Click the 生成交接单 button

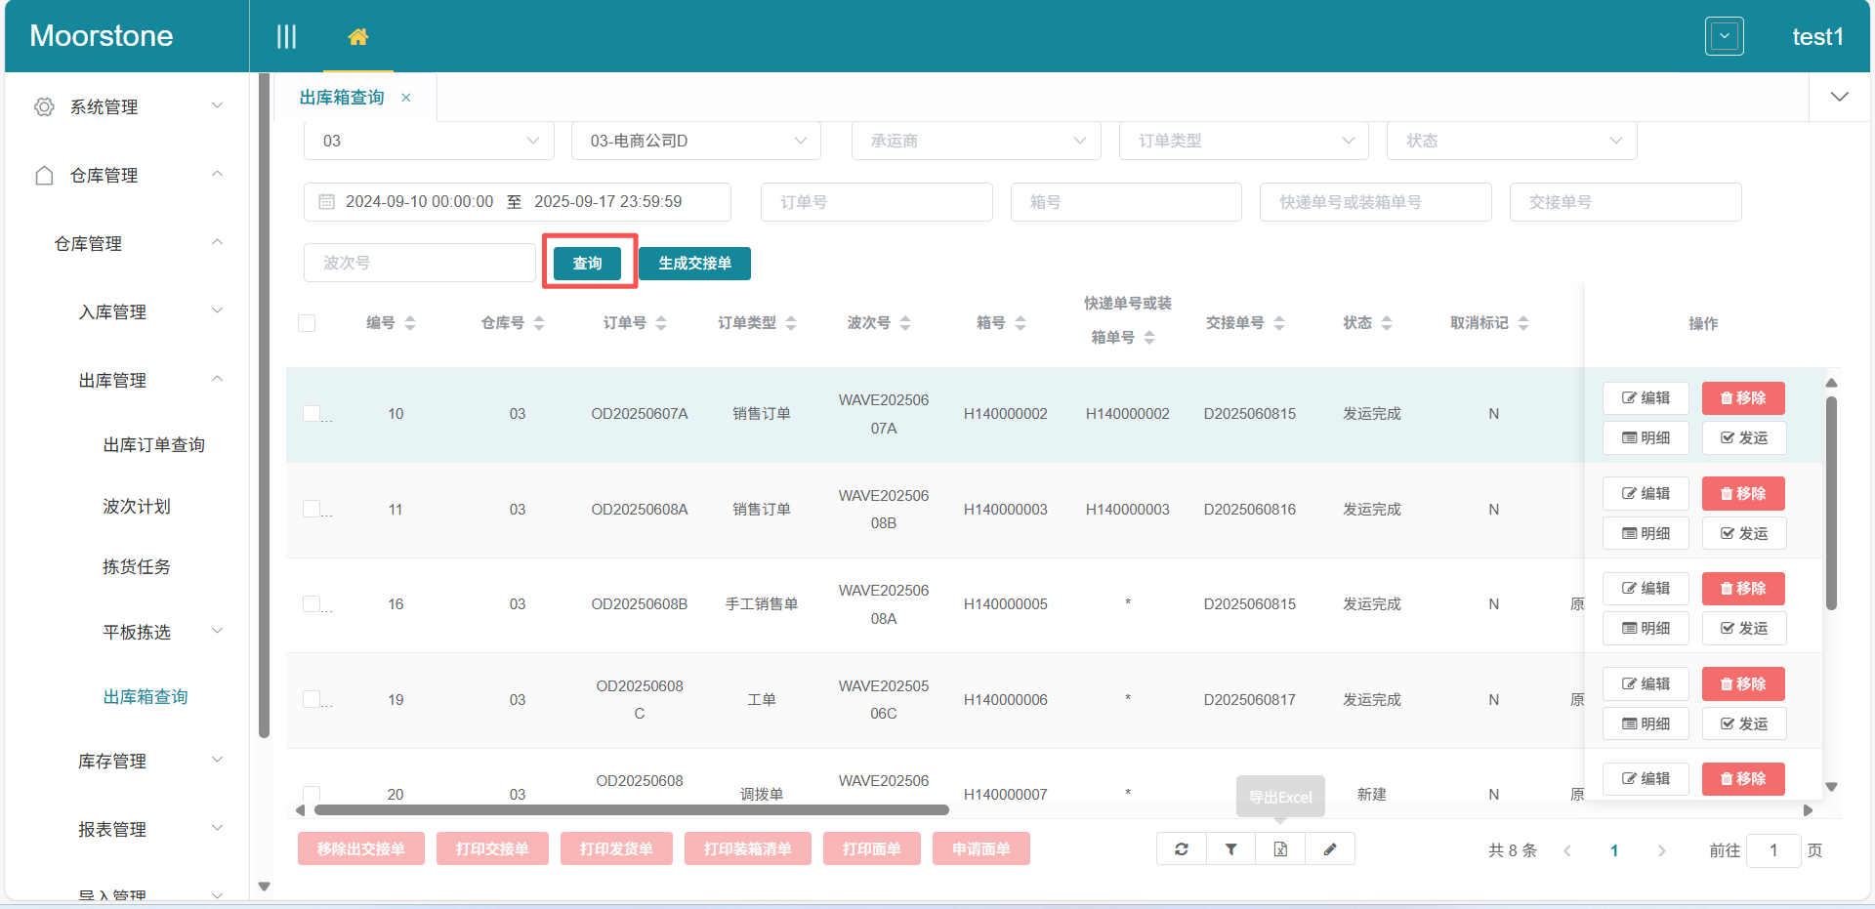tap(693, 263)
